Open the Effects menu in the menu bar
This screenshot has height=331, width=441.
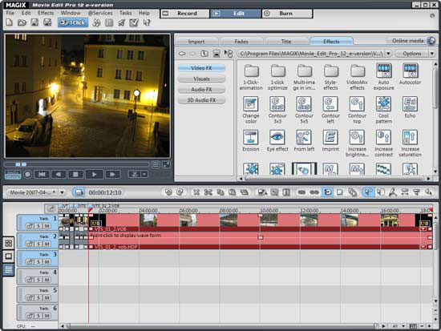46,13
